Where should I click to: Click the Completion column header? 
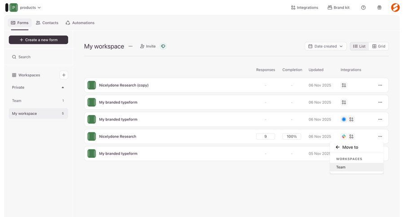[x=292, y=70]
